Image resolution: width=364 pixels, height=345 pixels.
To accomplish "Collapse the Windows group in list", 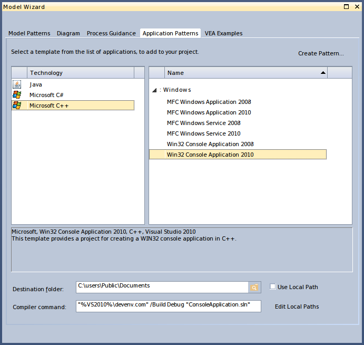I will point(154,90).
